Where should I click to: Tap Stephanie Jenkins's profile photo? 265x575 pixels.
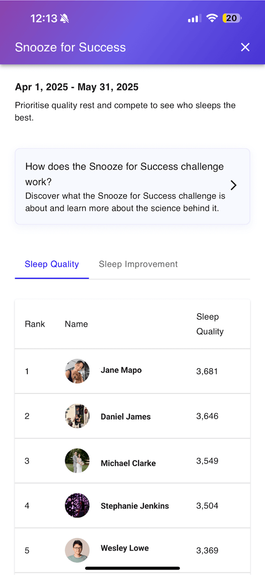[77, 506]
